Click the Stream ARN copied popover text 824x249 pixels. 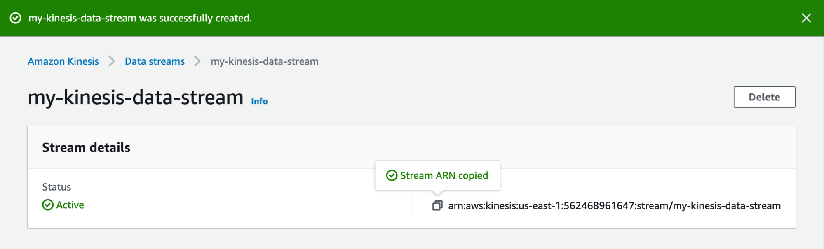[444, 175]
